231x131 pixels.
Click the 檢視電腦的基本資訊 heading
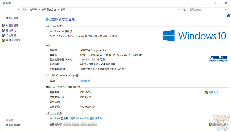[60, 20]
